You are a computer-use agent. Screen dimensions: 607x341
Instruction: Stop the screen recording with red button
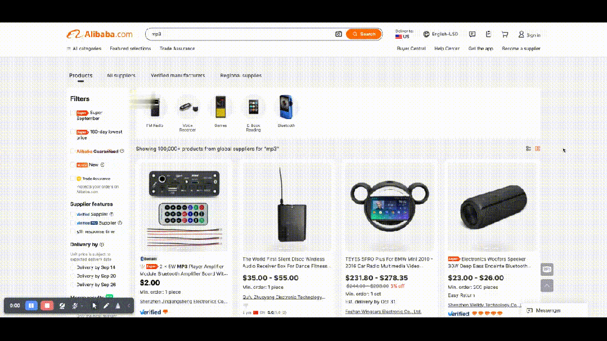47,306
